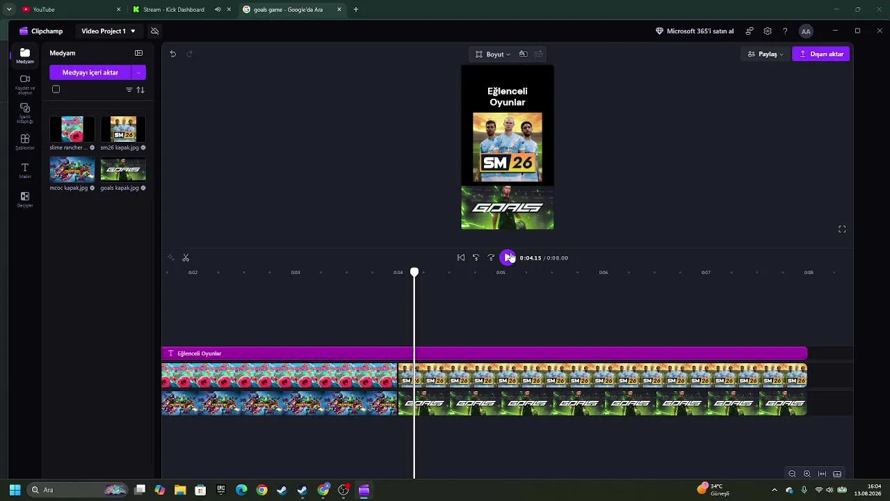Select the mcoc kapak.jpg media thumbnail
The image size is (890, 501).
[72, 170]
